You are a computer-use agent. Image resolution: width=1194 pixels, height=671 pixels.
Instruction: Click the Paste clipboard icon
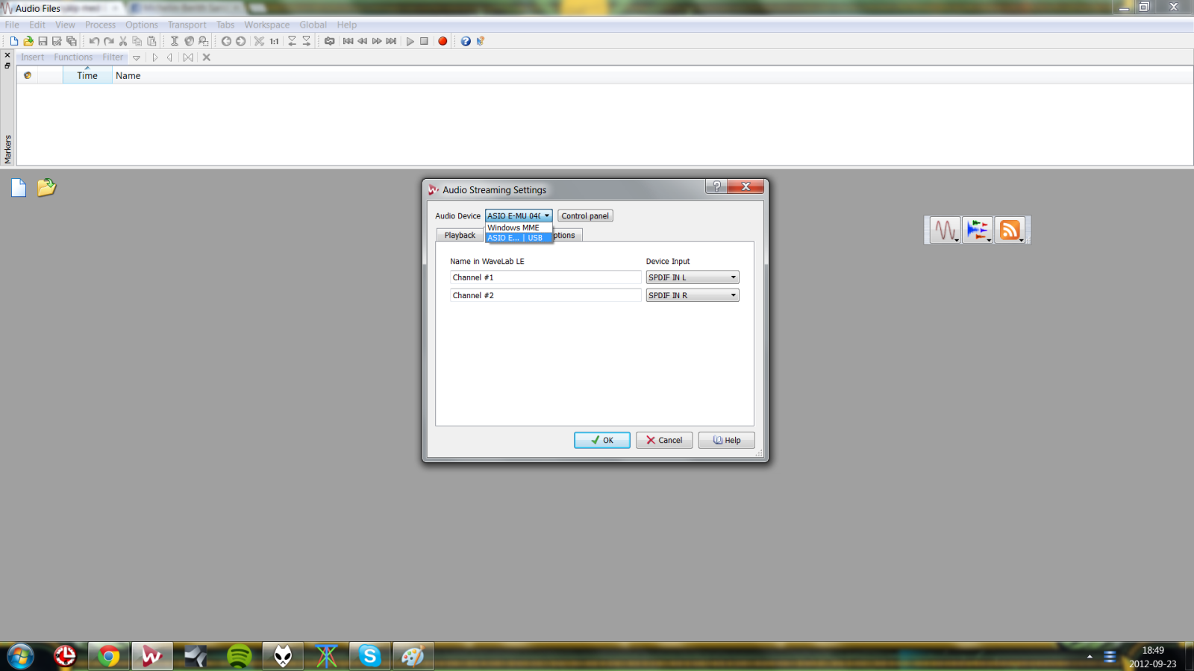(151, 41)
